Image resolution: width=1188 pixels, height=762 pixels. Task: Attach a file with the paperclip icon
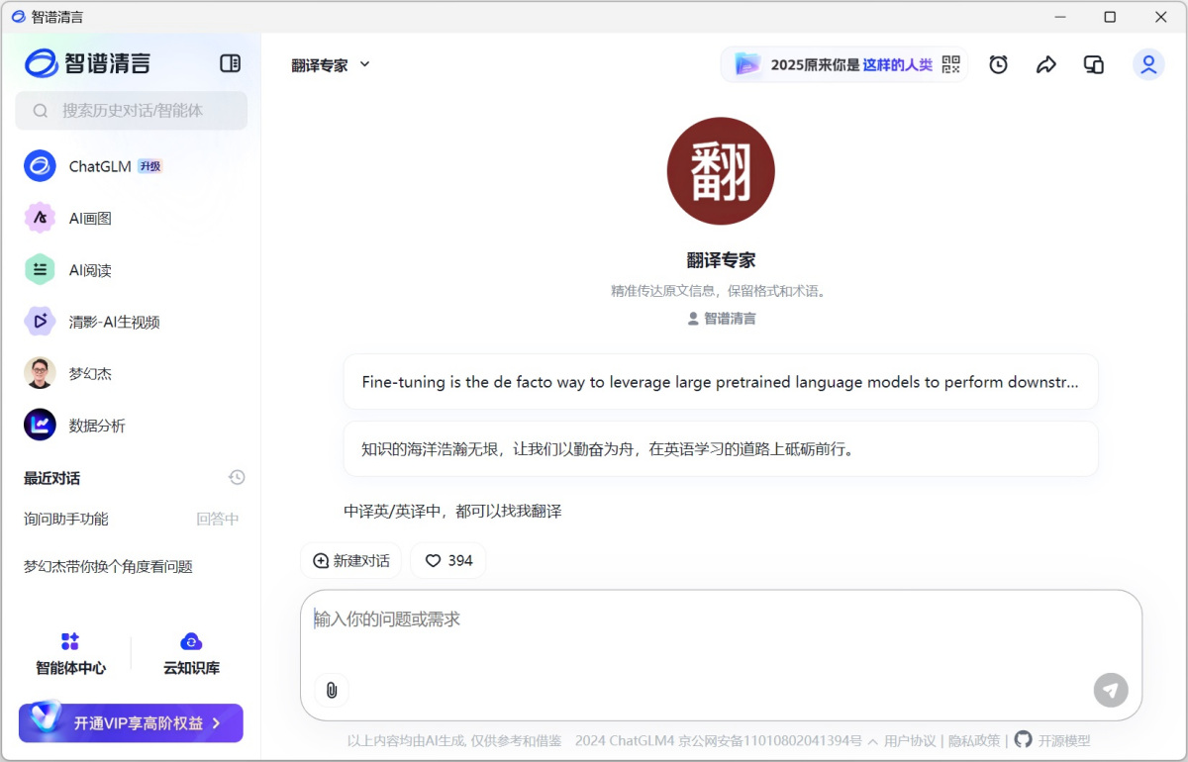click(x=332, y=690)
